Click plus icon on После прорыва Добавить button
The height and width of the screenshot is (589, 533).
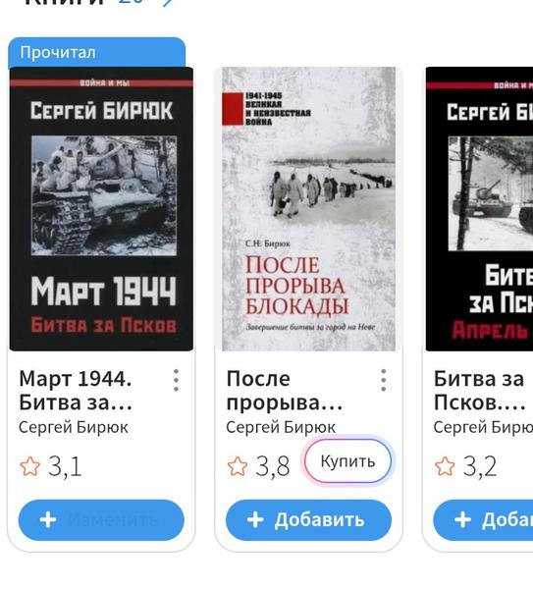255,520
